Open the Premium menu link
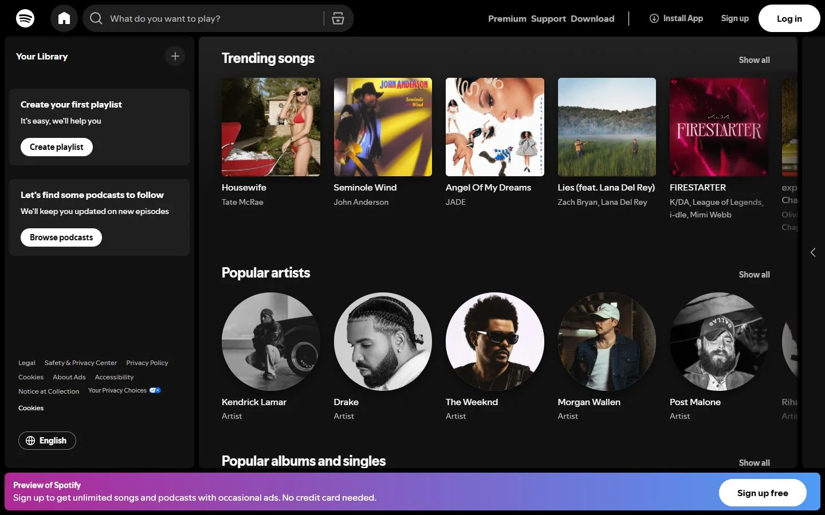This screenshot has height=515, width=825. pyautogui.click(x=507, y=18)
